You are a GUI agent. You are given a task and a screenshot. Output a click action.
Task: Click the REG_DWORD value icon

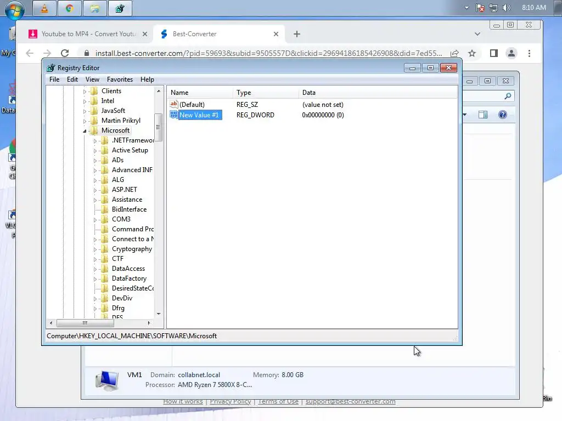(174, 115)
